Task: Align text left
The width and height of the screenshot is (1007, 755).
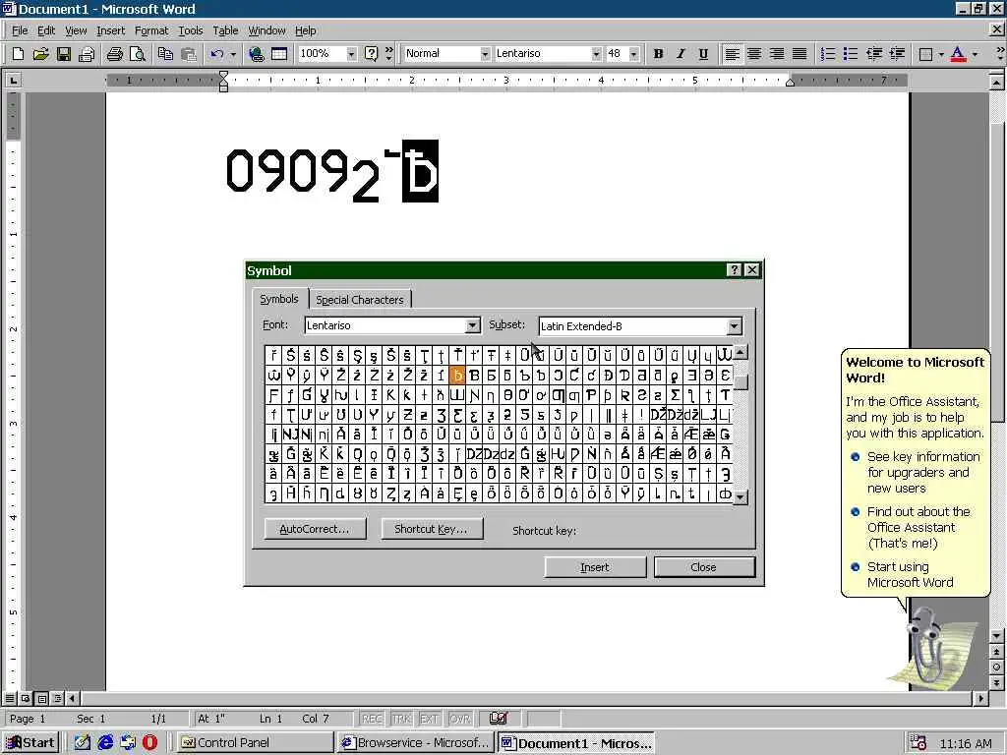Action: pos(732,54)
